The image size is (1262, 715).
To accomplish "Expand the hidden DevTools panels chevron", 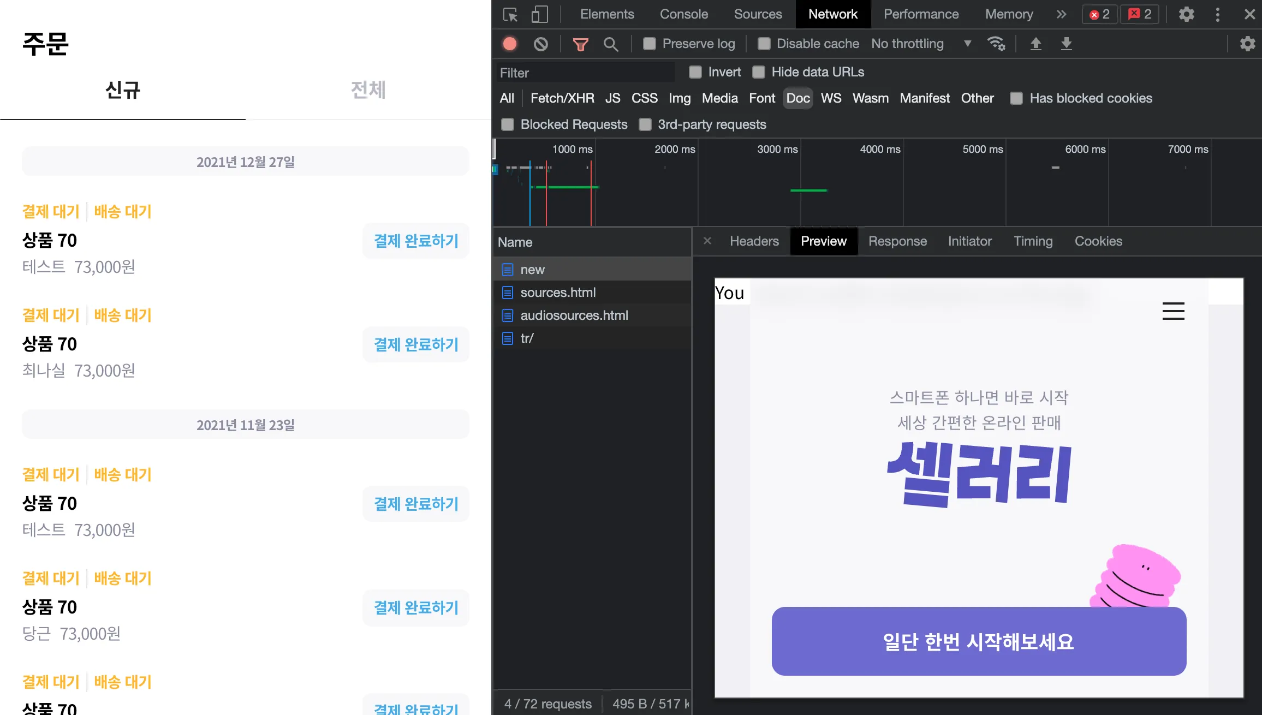I will point(1061,14).
